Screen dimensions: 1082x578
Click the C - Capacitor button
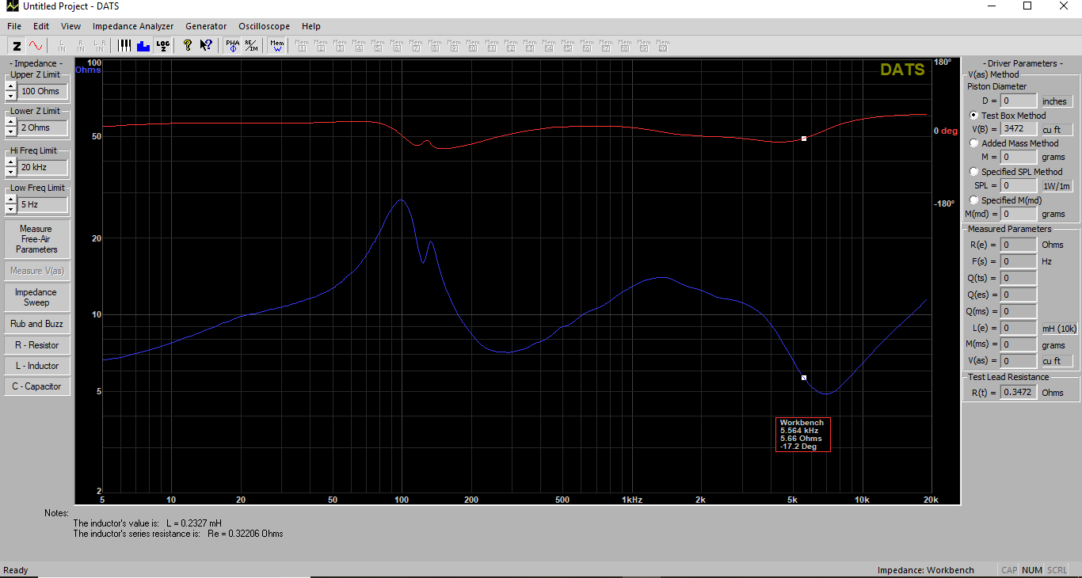(x=36, y=386)
